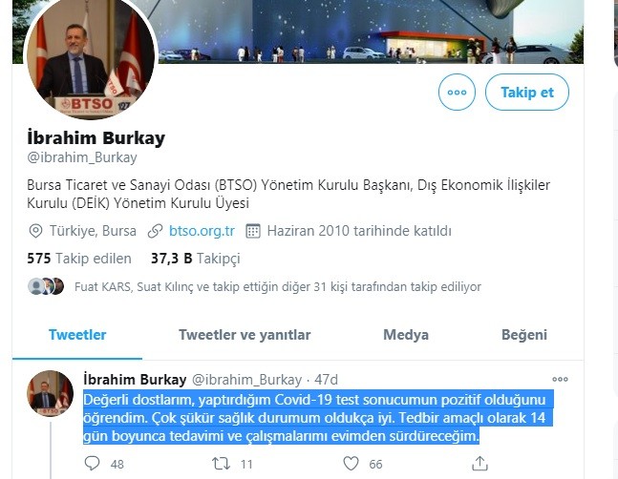Open the profile more options ellipsis button

[x=457, y=93]
